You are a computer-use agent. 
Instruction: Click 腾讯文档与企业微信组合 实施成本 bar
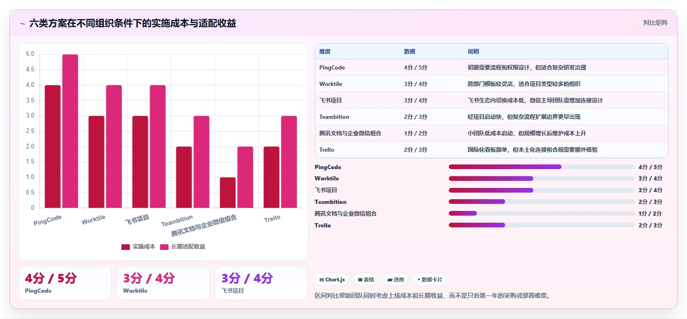(x=227, y=193)
